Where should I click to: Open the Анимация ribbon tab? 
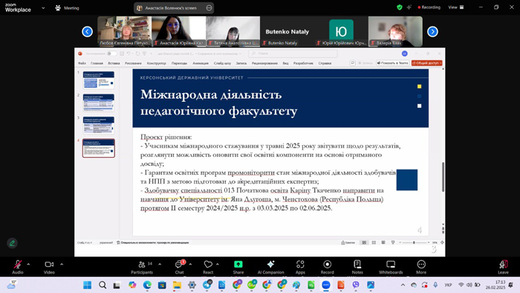click(201, 63)
